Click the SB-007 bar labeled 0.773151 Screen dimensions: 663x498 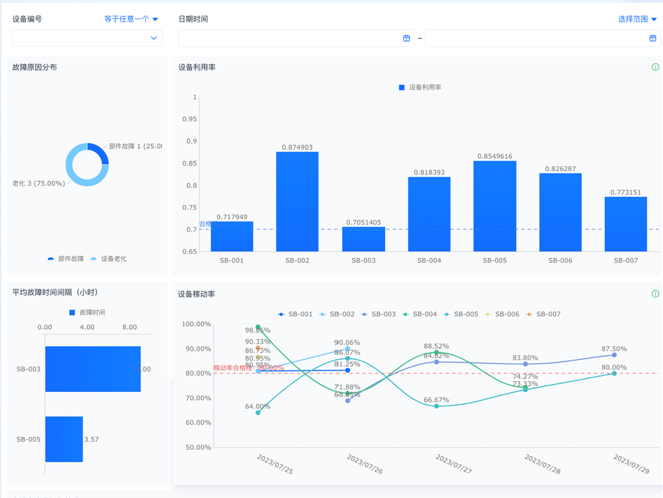tap(626, 224)
